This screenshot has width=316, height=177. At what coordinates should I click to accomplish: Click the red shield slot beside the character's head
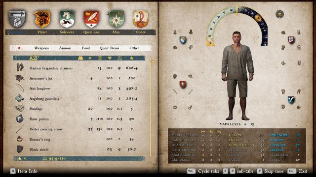tap(291, 40)
